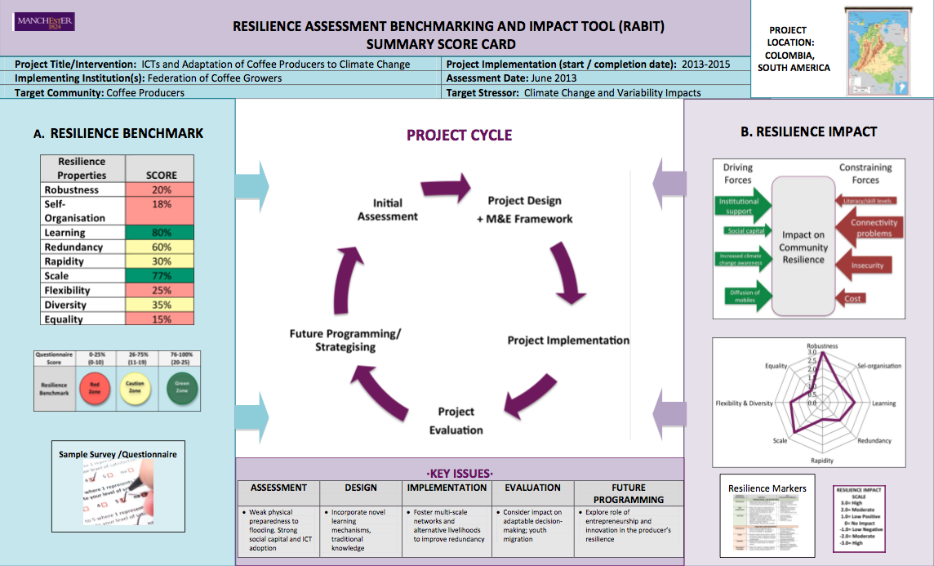Screen dimensions: 934x566
Task: Click the yellow 60% Redundancy score cell
Action: pyautogui.click(x=160, y=247)
